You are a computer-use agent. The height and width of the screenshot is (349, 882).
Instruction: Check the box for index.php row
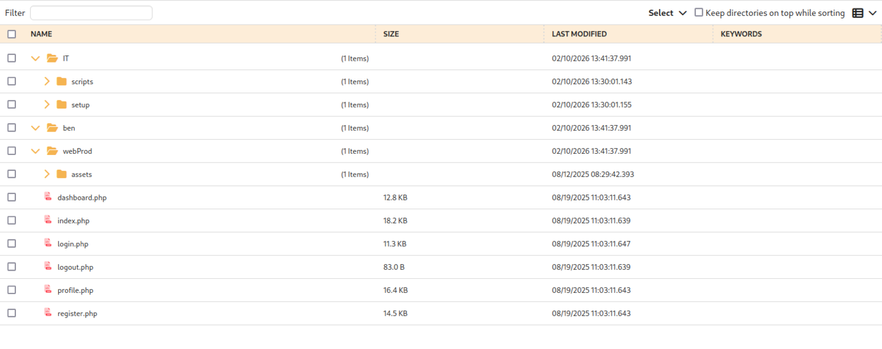12,221
